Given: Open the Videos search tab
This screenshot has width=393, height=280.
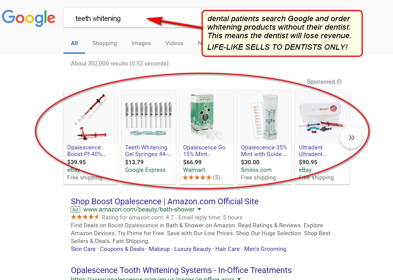Looking at the screenshot, I should point(174,43).
